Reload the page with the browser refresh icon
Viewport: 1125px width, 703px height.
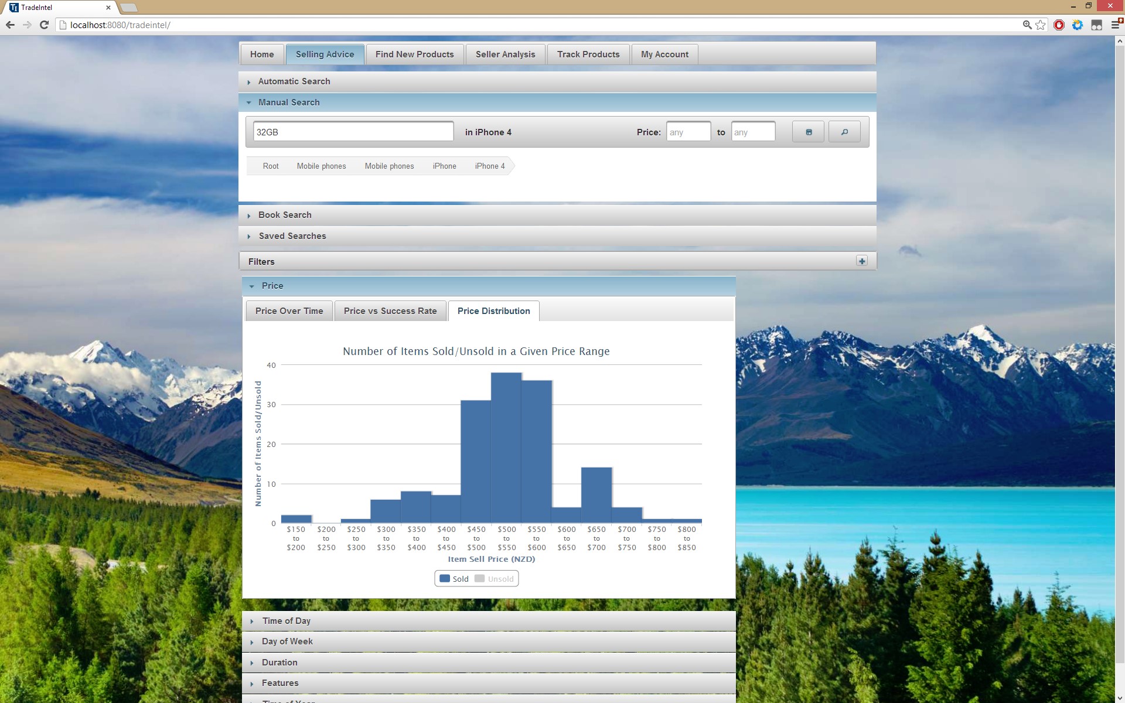44,25
